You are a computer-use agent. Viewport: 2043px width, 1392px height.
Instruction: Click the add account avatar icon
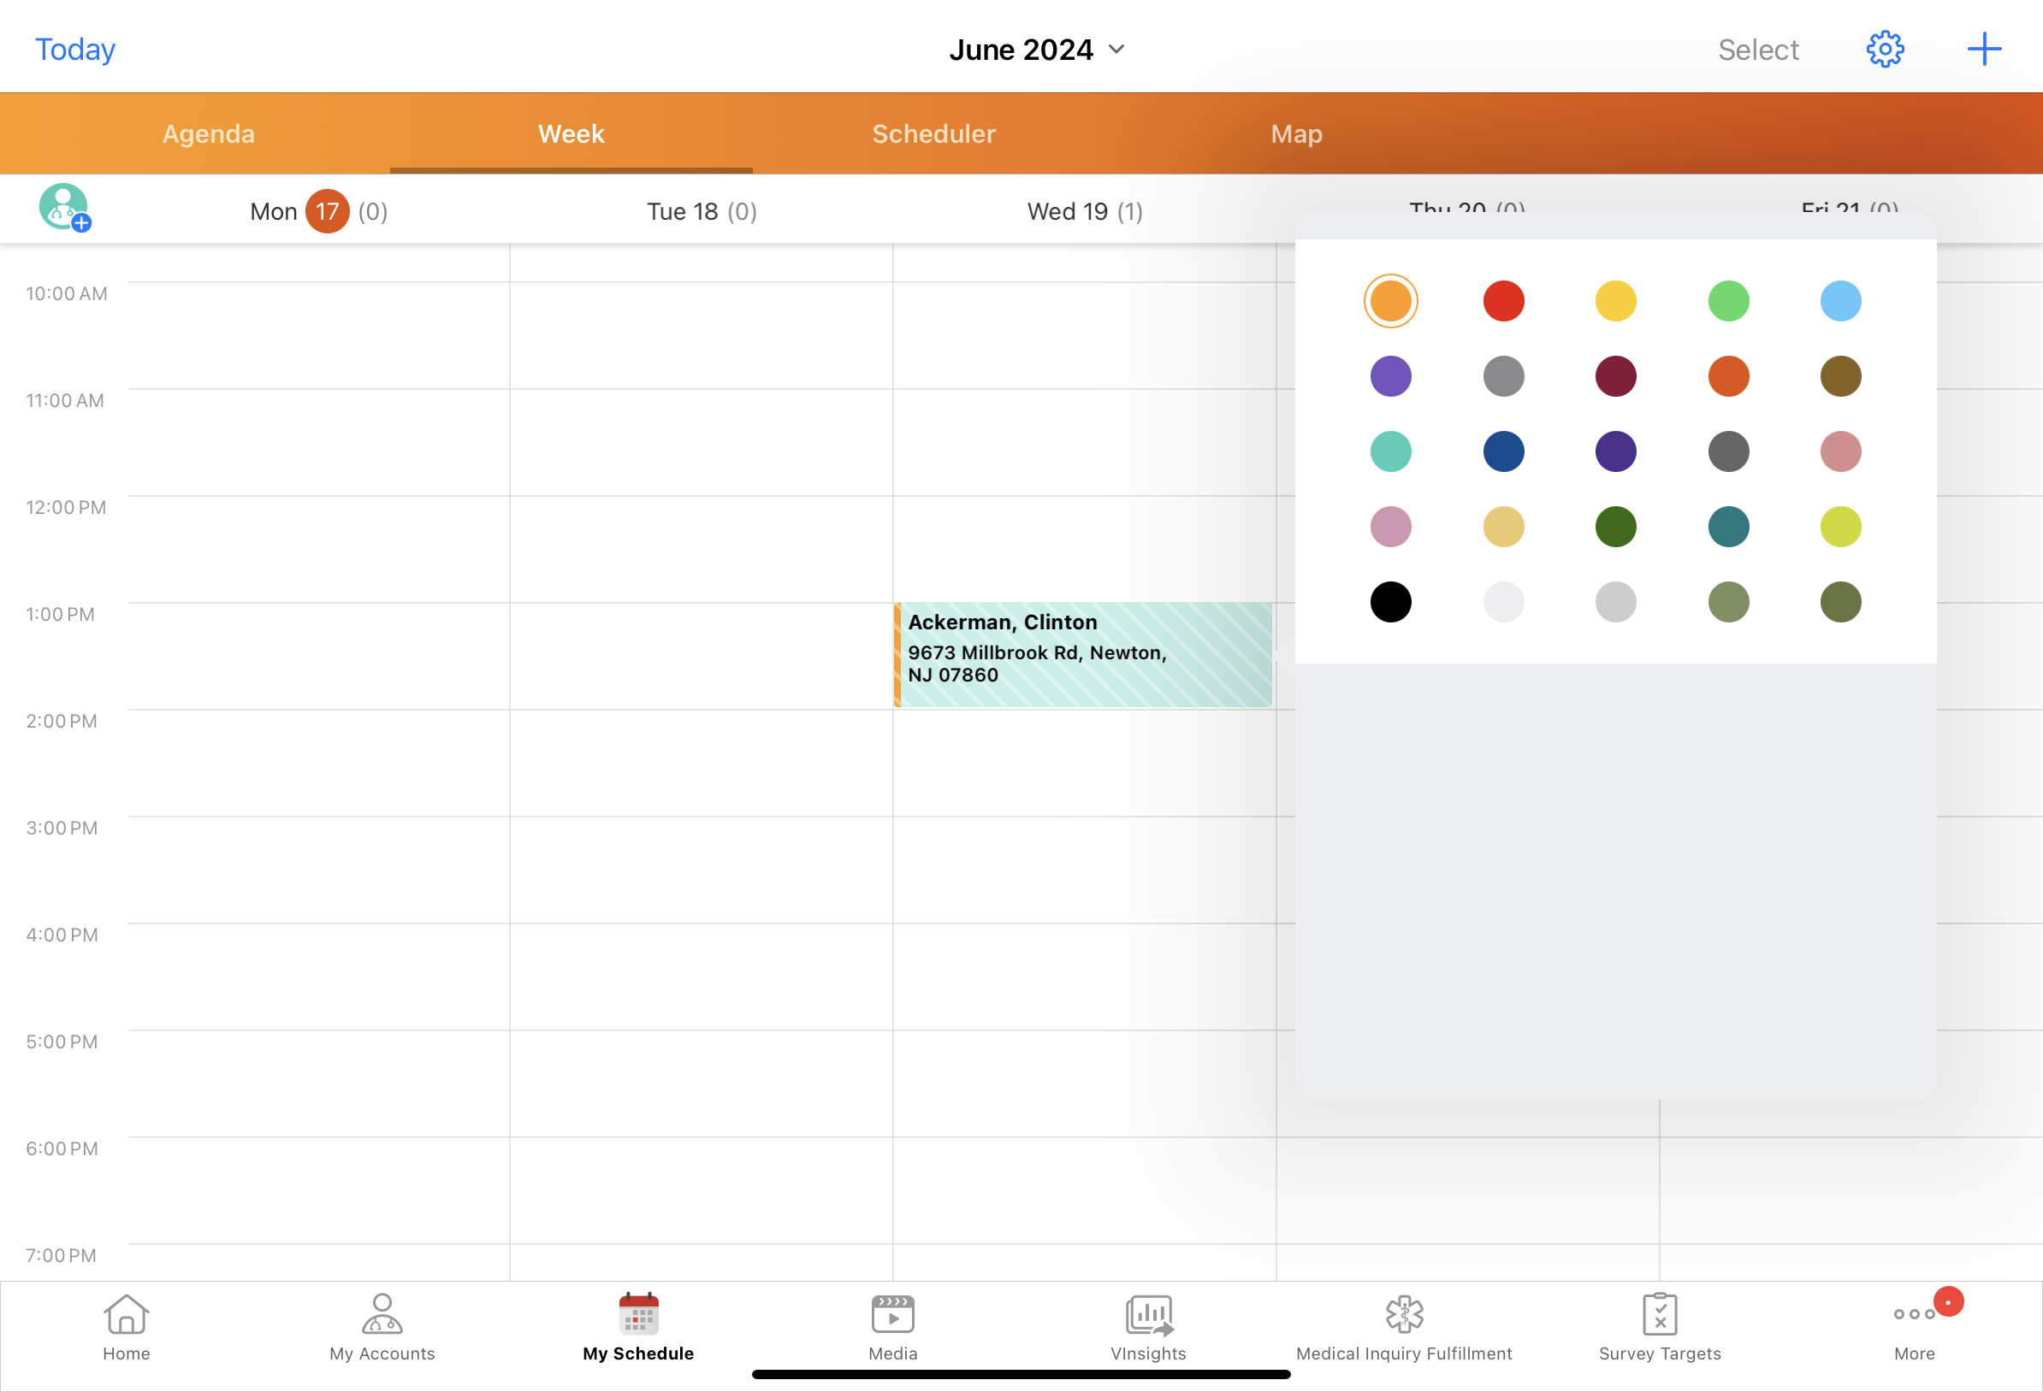click(x=64, y=209)
